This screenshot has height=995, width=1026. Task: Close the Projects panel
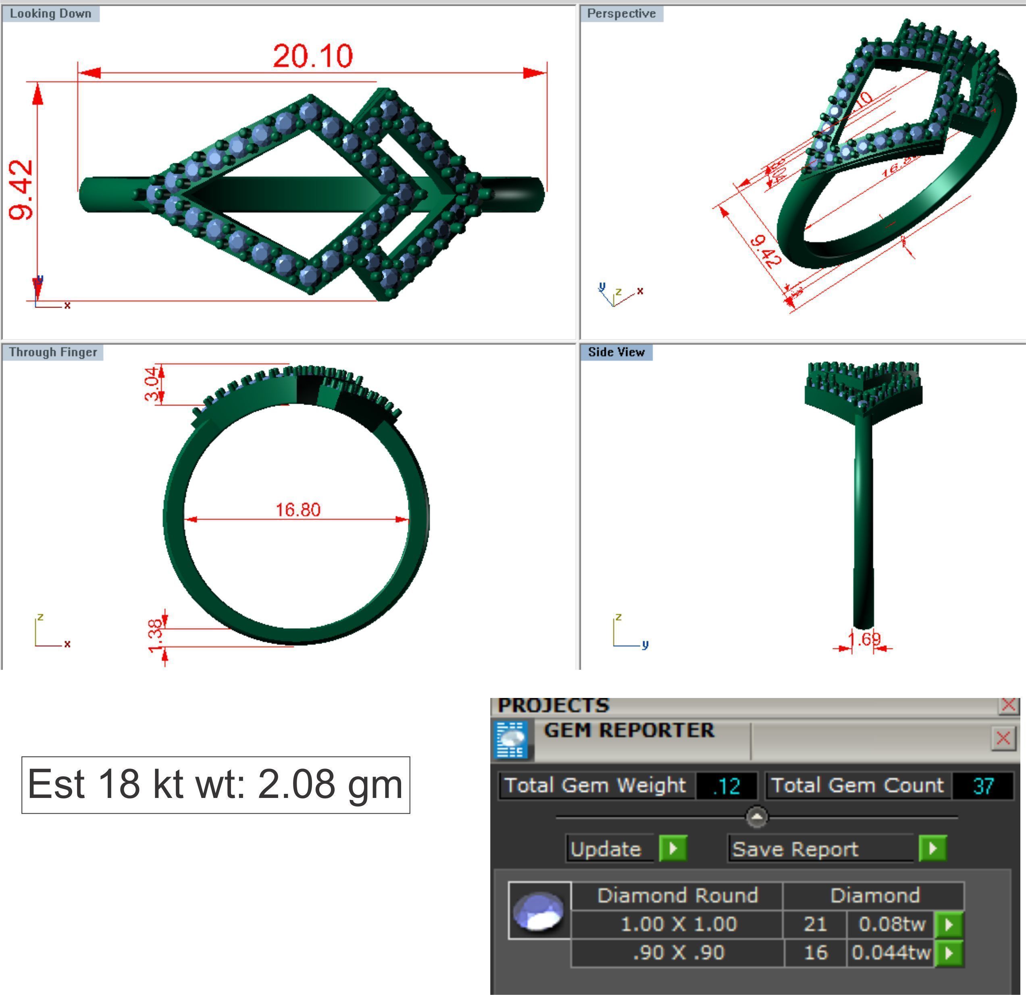click(x=1008, y=704)
